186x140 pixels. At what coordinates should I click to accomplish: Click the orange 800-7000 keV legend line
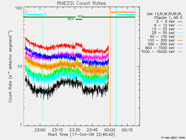coord(180,48)
